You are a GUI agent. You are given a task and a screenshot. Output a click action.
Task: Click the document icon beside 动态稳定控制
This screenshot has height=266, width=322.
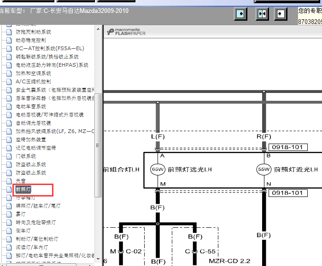click(x=9, y=40)
